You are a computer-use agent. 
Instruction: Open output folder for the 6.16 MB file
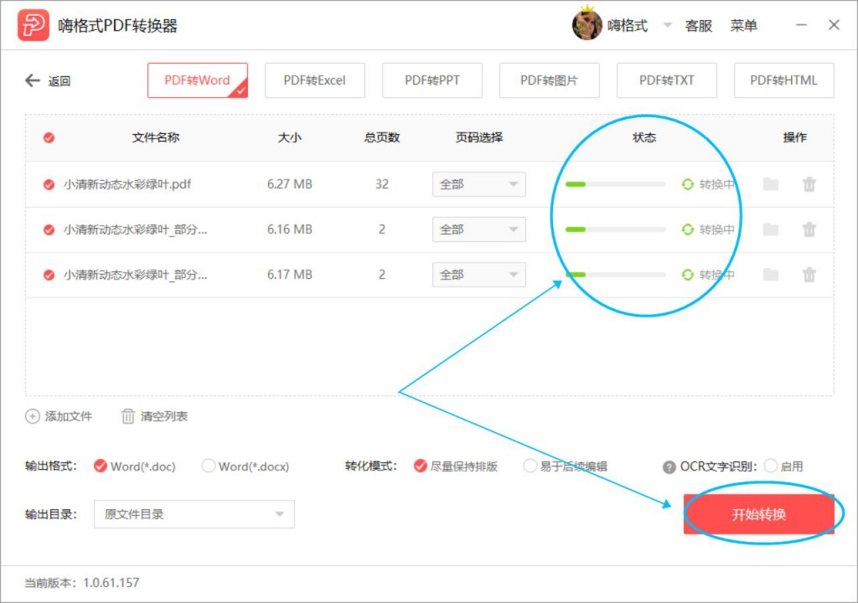(x=771, y=229)
